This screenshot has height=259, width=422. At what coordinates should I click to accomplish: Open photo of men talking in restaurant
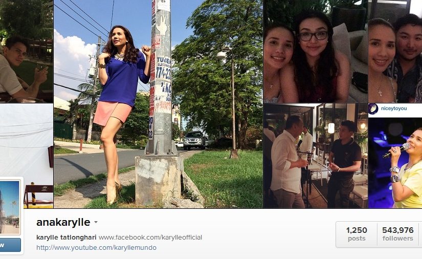point(316,156)
